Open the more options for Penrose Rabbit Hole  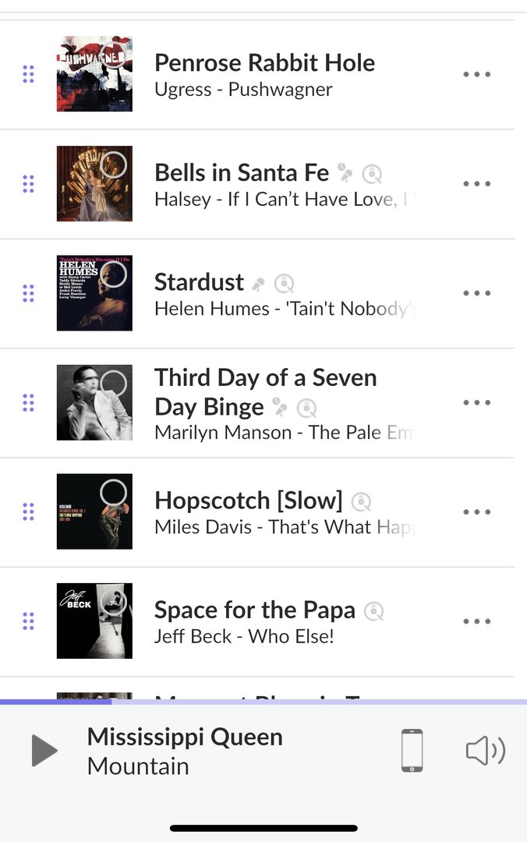click(x=476, y=75)
